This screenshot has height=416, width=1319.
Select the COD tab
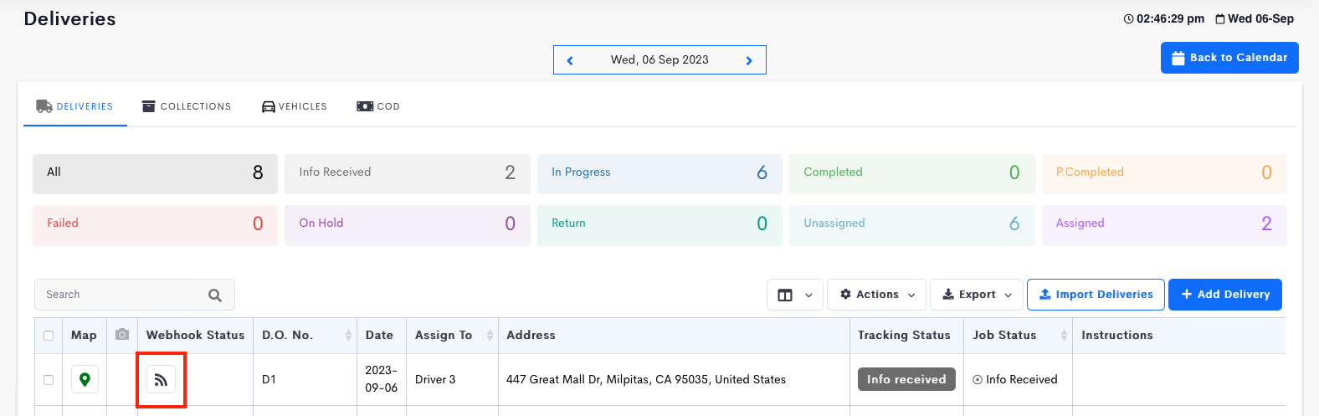[x=378, y=106]
